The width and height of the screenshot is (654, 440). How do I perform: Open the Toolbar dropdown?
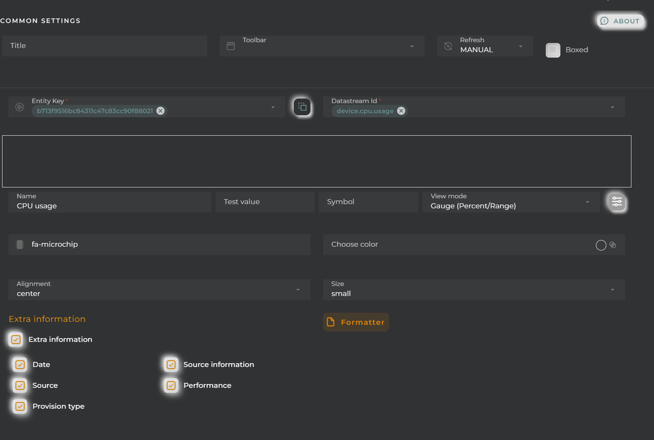point(322,46)
